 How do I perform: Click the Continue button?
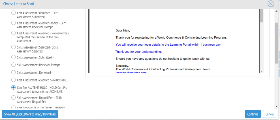click(253, 114)
